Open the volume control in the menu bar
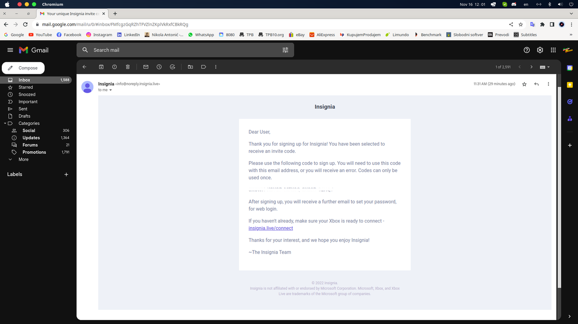 pos(560,4)
